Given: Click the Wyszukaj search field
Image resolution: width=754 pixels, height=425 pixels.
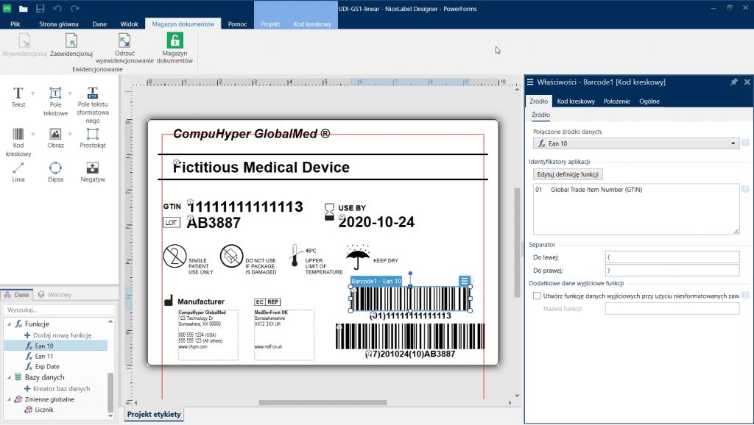Looking at the screenshot, I should click(x=60, y=310).
